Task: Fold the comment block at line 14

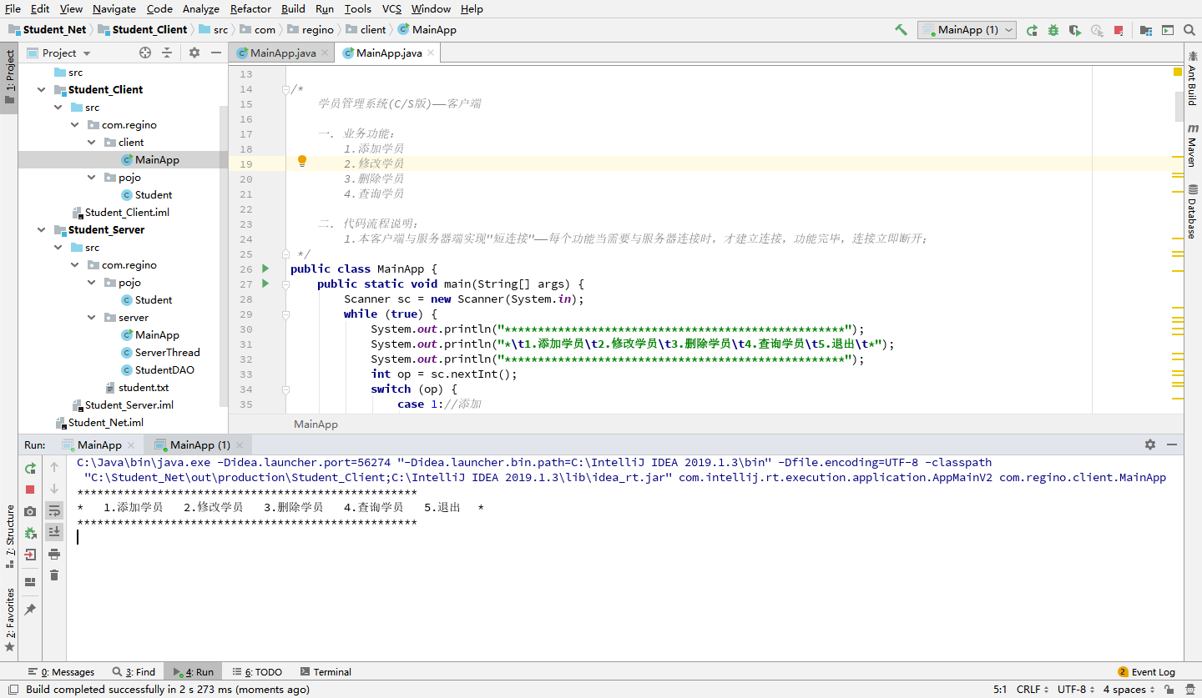Action: 285,89
